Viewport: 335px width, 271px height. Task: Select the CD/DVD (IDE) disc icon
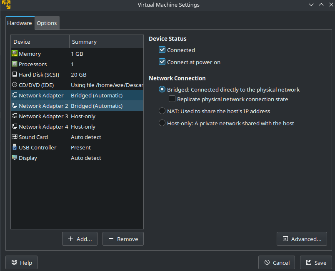[15, 85]
